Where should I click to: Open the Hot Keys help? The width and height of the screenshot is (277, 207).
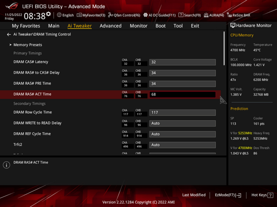[262, 195]
